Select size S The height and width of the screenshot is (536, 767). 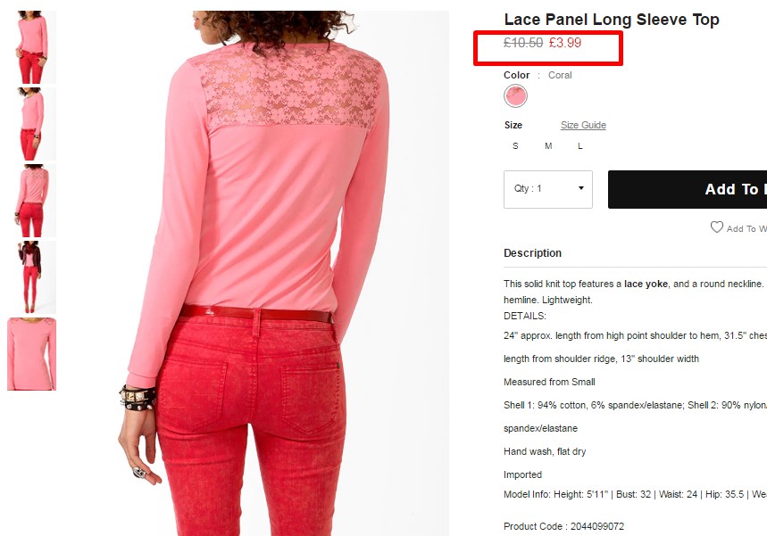(515, 145)
